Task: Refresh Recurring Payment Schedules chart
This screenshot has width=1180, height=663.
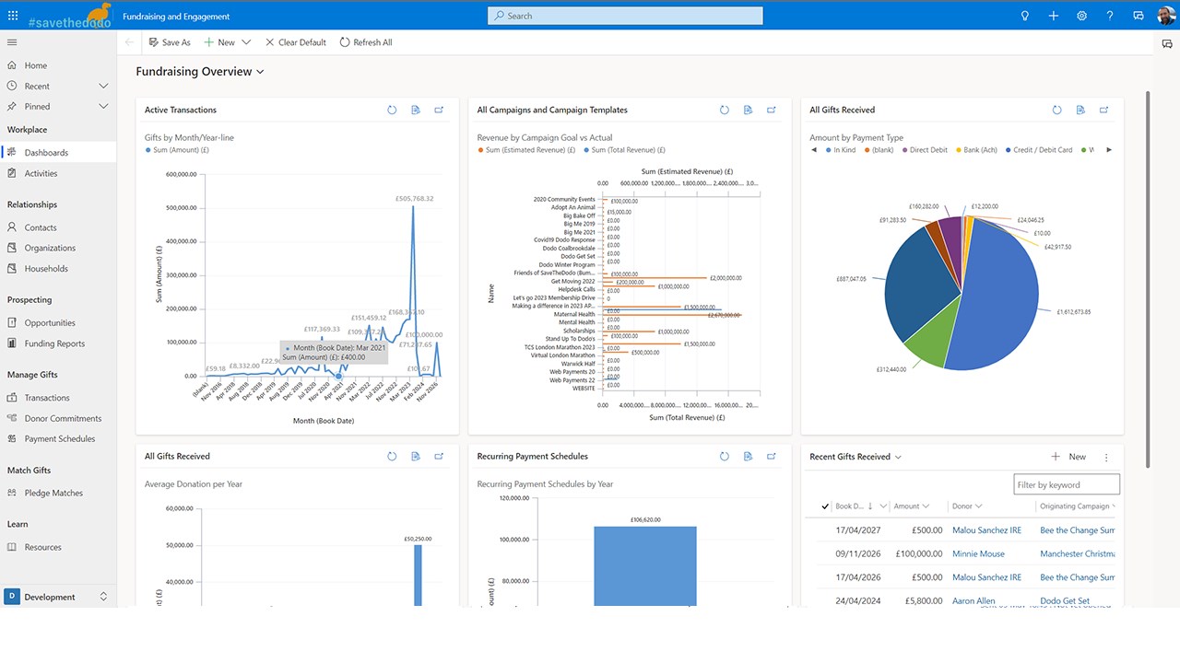Action: tap(725, 456)
